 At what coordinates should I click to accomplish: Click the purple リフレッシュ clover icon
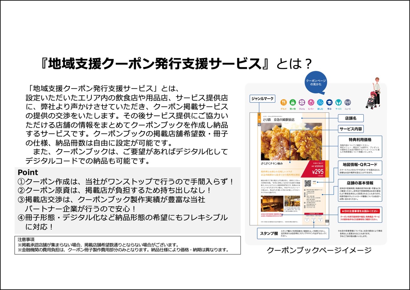pos(302,102)
